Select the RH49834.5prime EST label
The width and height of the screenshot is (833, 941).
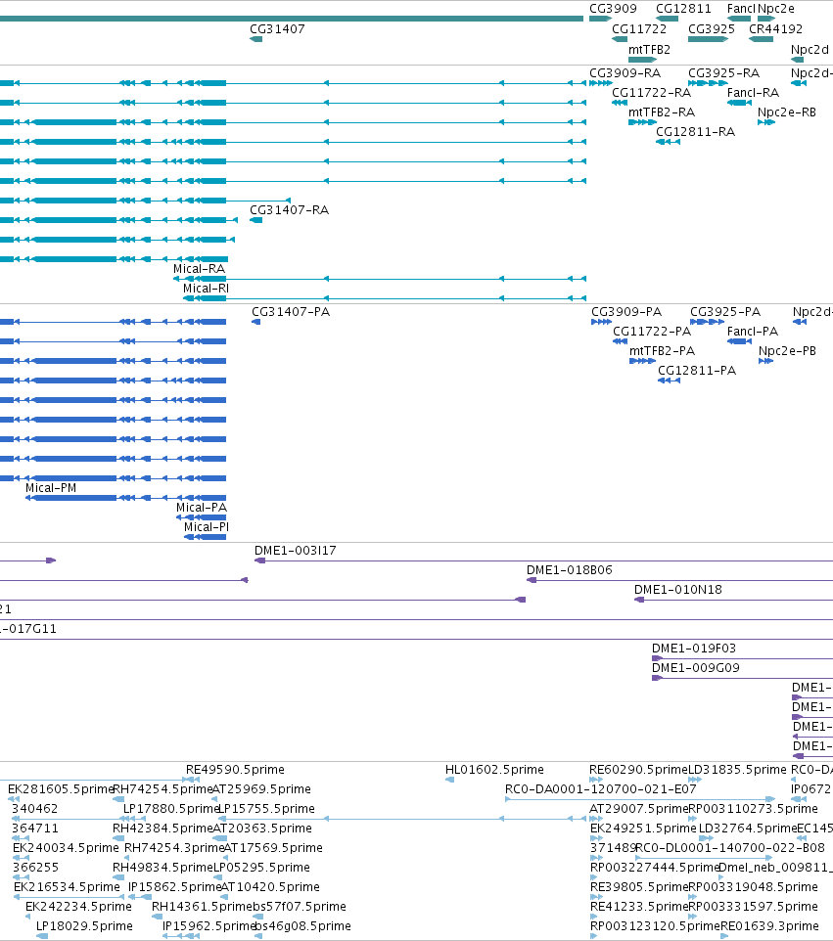point(162,868)
